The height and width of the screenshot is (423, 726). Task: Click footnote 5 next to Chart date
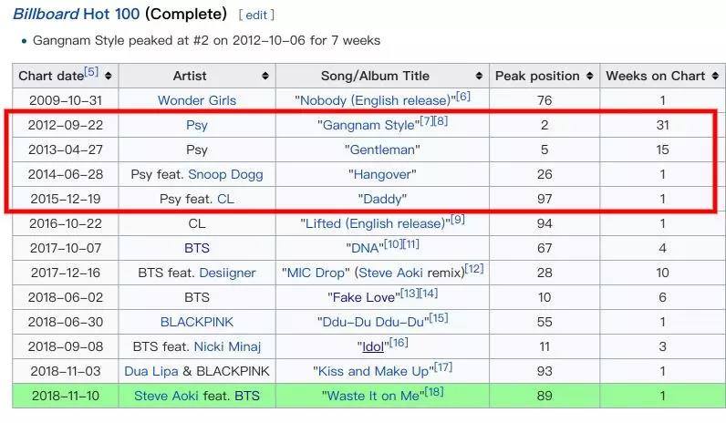click(91, 72)
